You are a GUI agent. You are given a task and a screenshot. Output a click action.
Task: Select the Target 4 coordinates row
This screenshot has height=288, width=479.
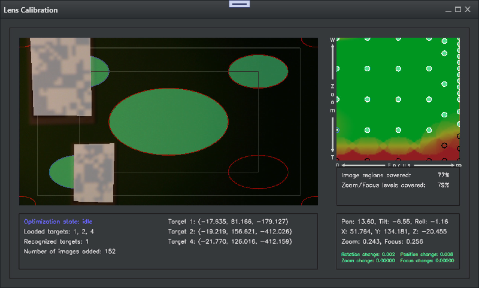229,241
